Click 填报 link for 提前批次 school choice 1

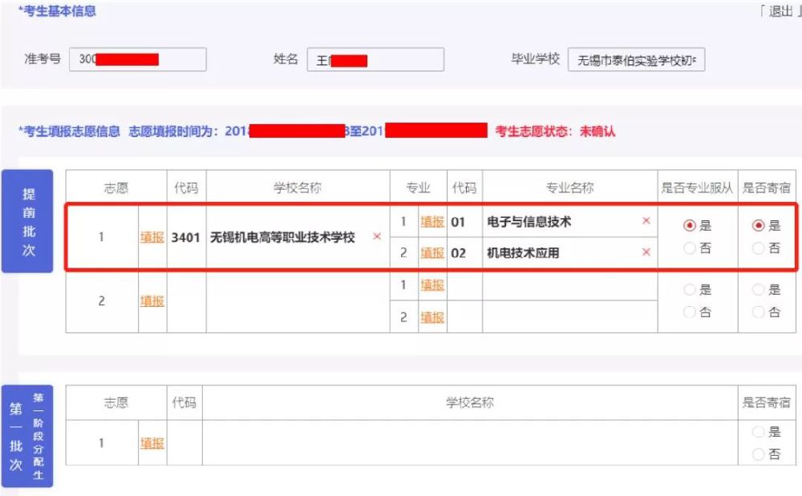[152, 237]
